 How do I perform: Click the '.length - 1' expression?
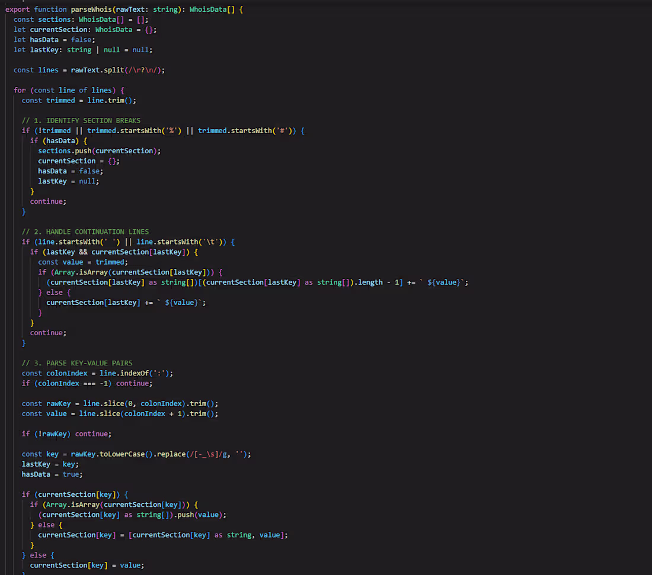(376, 282)
